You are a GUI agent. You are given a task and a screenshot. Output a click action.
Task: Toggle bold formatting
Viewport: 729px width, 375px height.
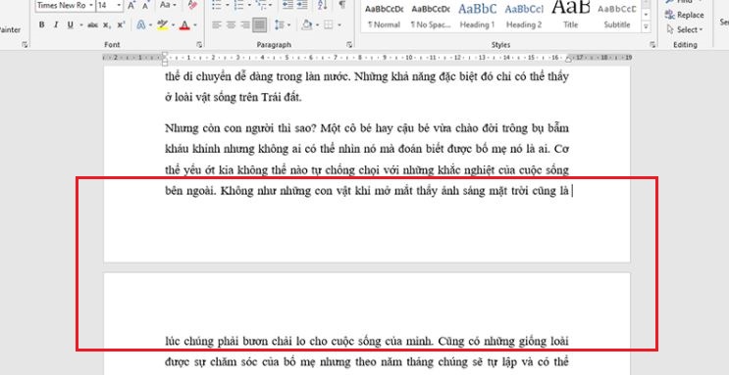click(x=42, y=24)
